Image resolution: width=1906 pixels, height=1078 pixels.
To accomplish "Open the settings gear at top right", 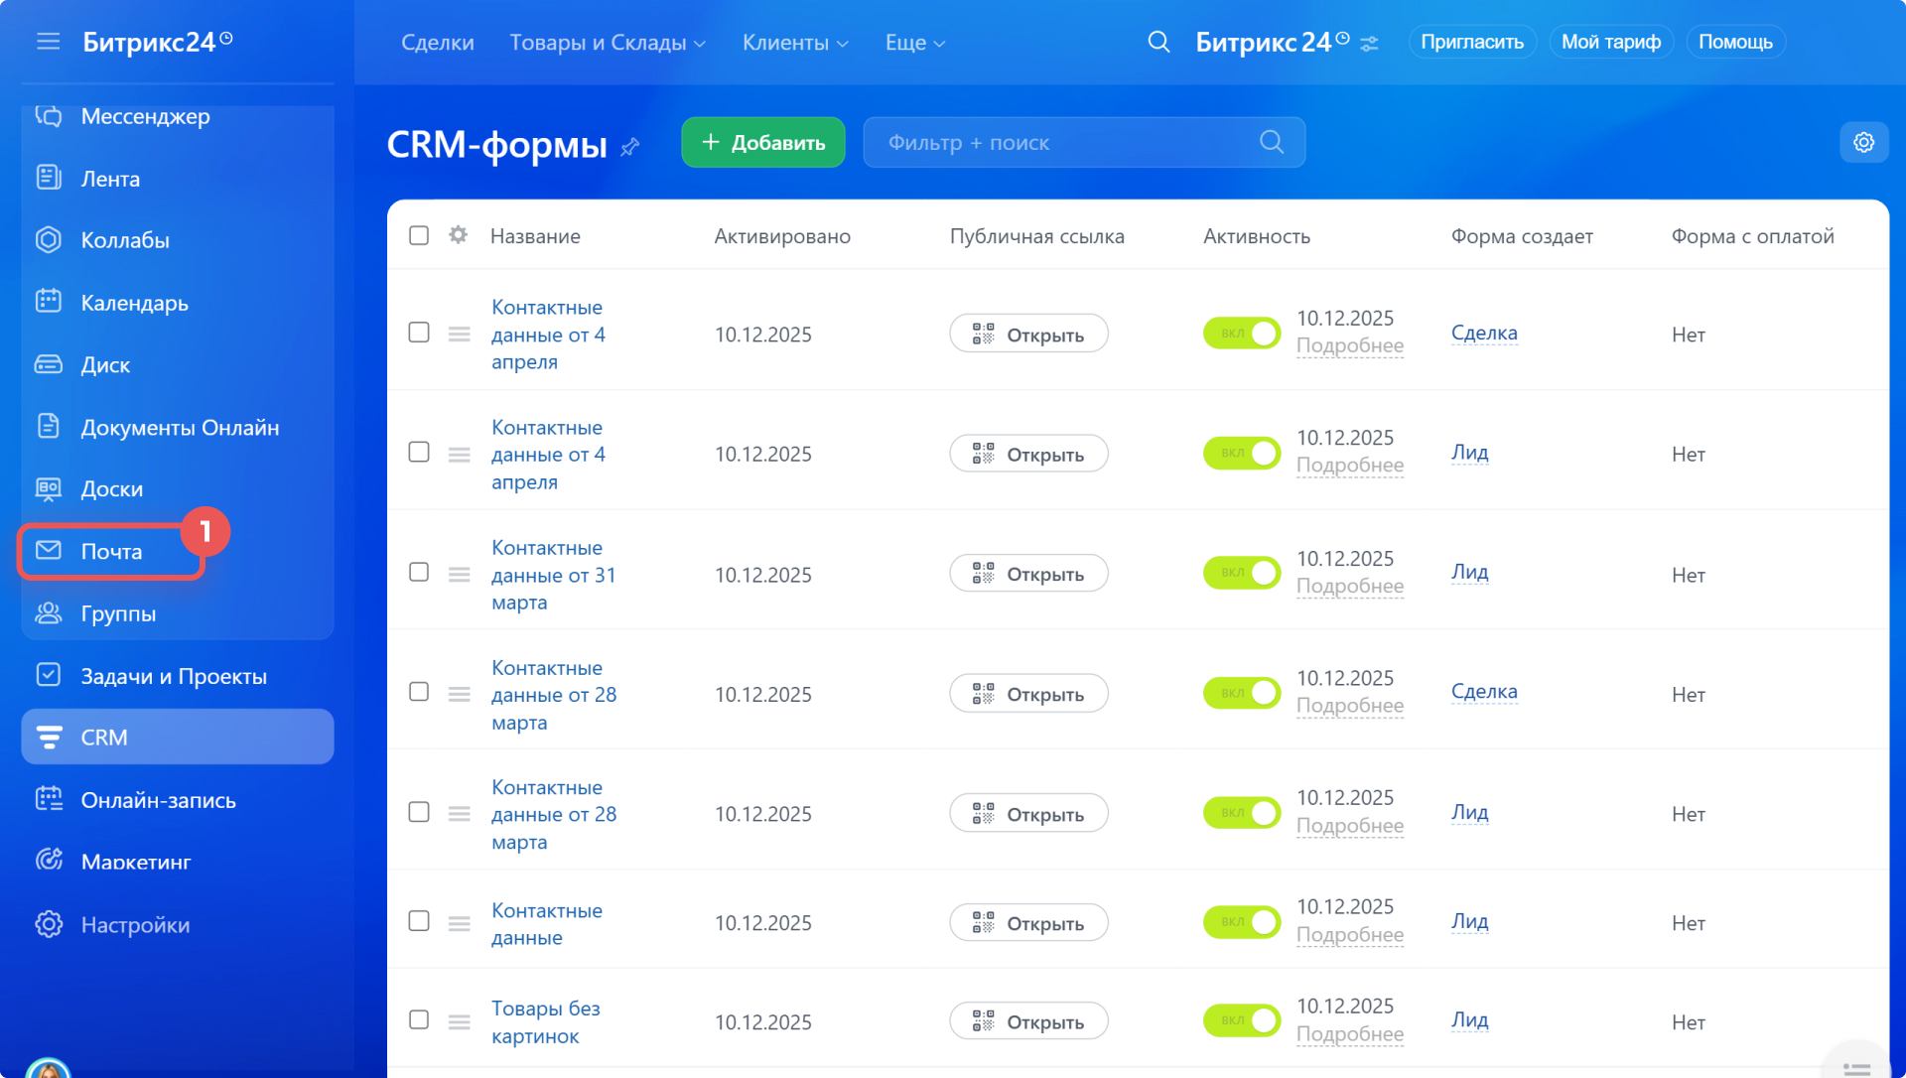I will pyautogui.click(x=1863, y=143).
